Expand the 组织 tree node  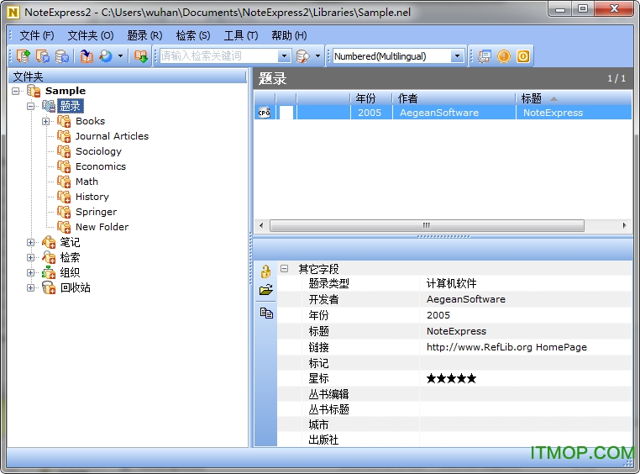[30, 272]
